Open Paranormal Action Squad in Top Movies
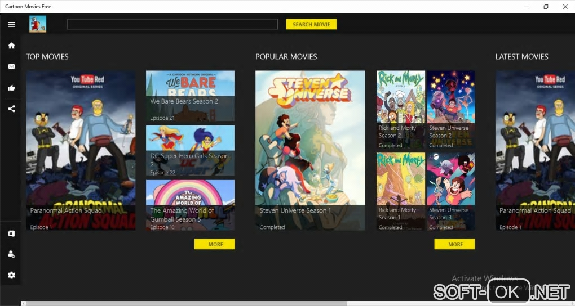 81,150
